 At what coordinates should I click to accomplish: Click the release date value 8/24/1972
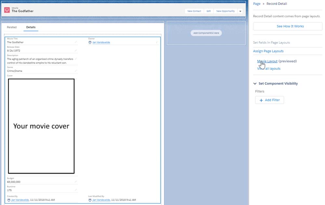pos(13,51)
